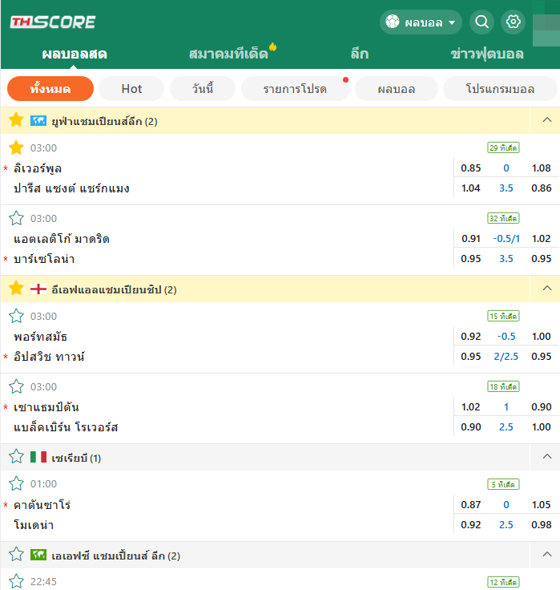The image size is (560, 590).
Task: Click the 5 tips badge on Catanzaro match
Action: [x=503, y=484]
